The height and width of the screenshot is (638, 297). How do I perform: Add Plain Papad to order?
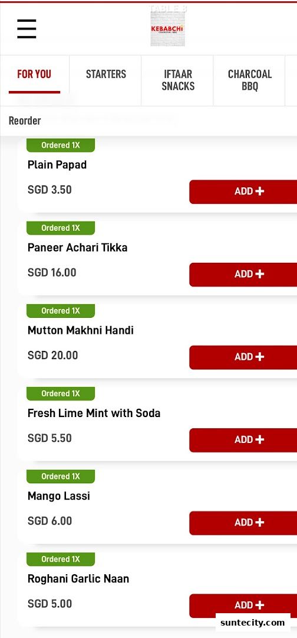tap(243, 191)
